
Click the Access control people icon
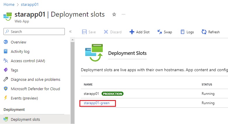tap(6, 61)
